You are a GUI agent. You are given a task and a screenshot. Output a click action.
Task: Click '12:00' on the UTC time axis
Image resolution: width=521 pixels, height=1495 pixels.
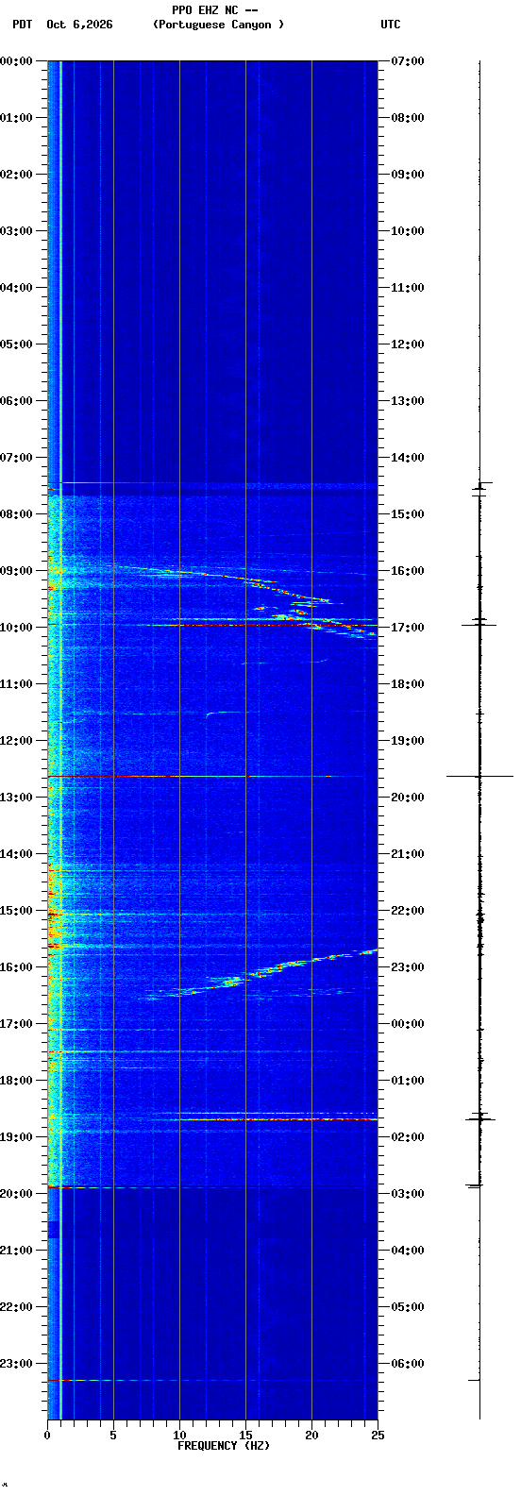pos(408,344)
